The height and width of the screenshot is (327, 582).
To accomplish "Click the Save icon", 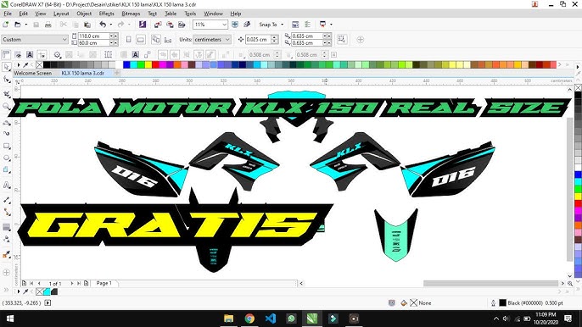I will (x=36, y=25).
